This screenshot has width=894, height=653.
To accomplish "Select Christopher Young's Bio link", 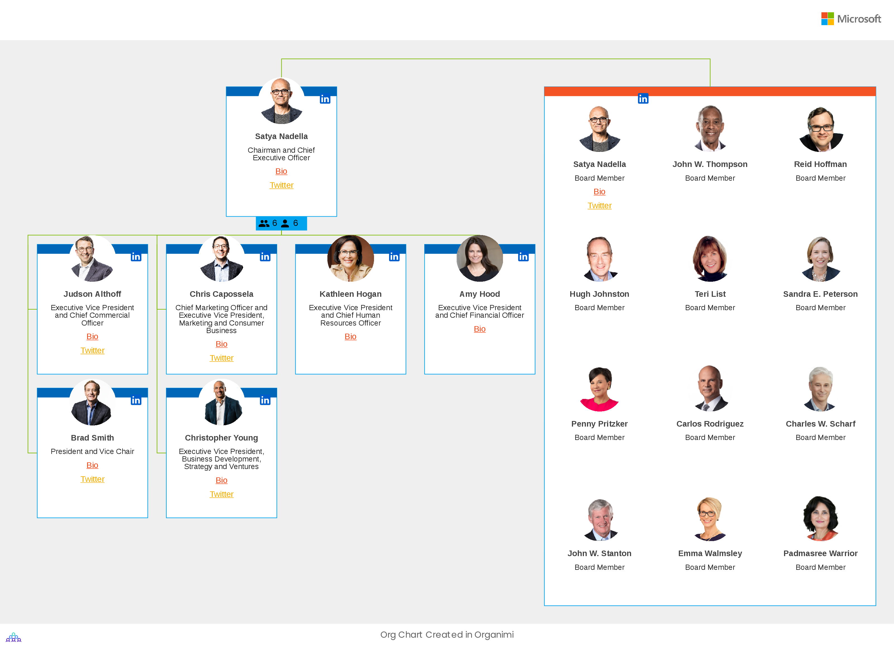I will (221, 480).
